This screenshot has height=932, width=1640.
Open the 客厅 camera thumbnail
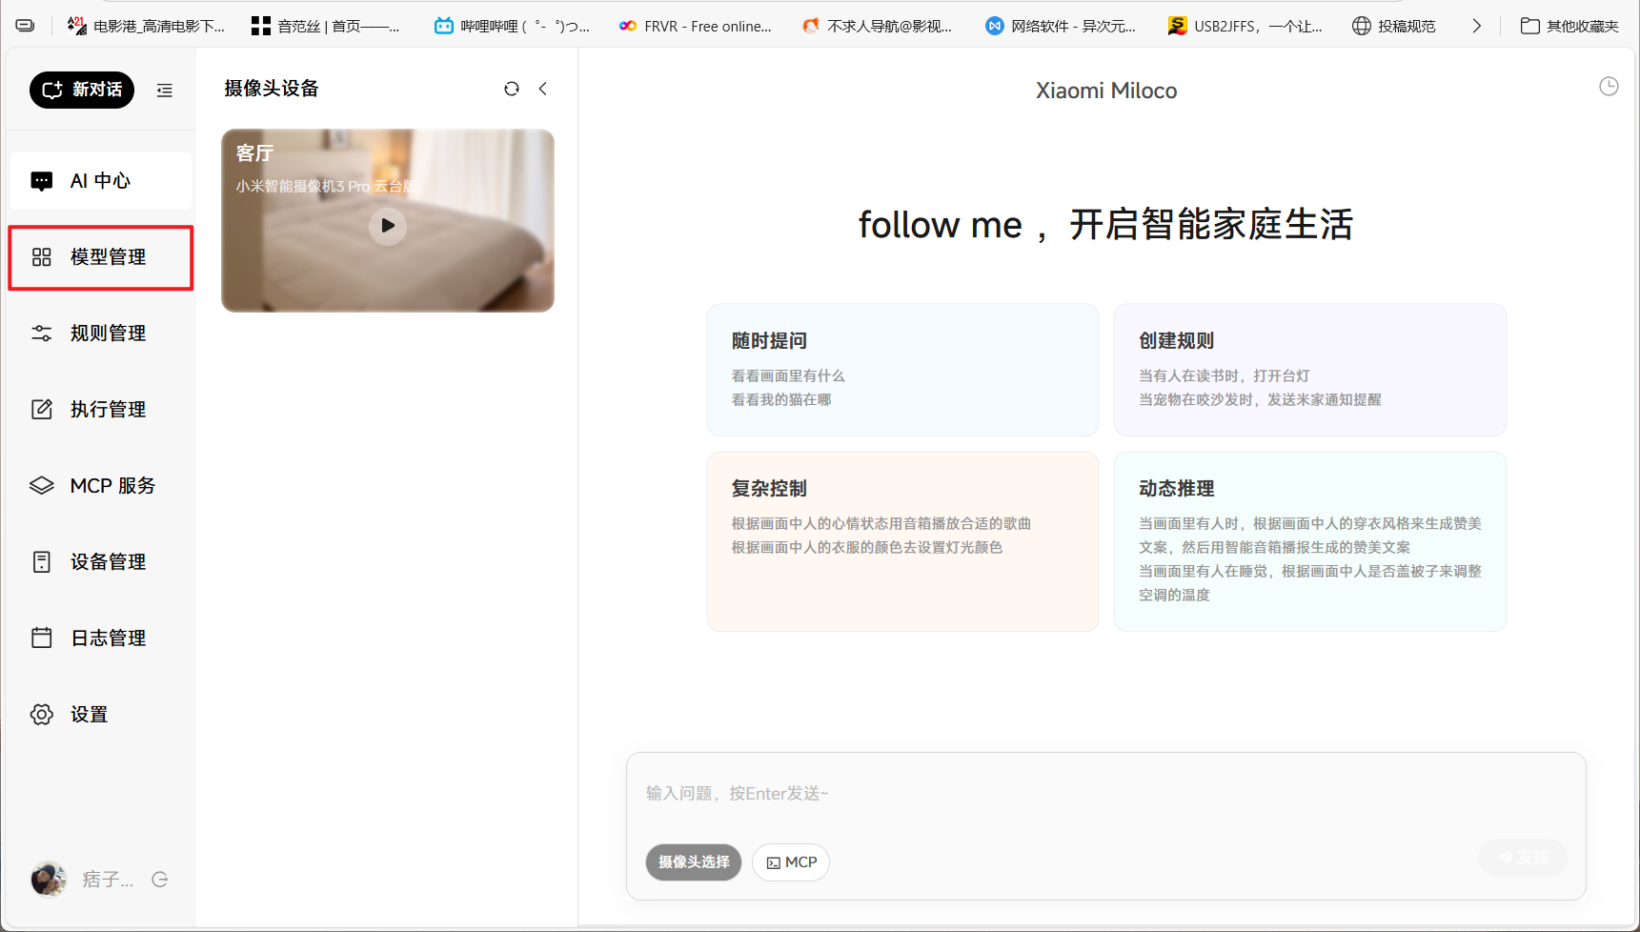(388, 220)
